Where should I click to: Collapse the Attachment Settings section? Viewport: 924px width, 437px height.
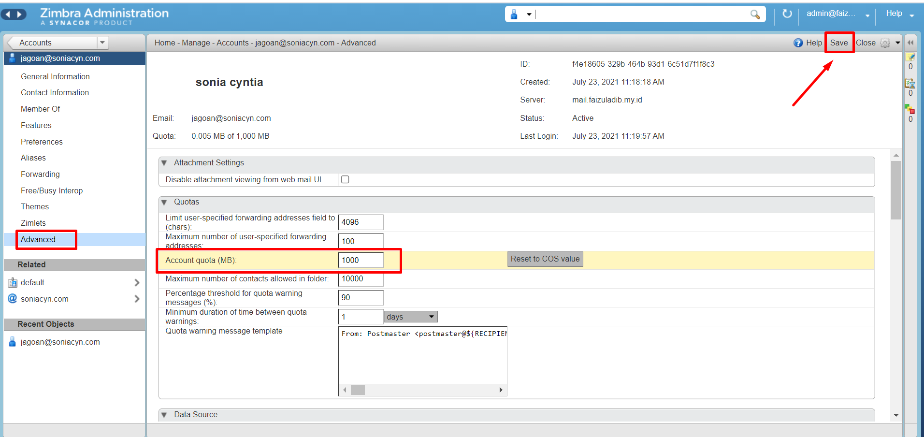164,163
